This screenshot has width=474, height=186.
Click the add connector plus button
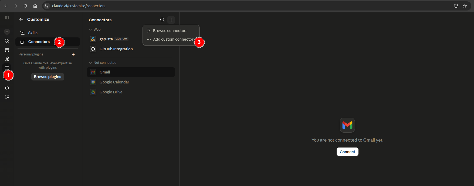point(171,20)
